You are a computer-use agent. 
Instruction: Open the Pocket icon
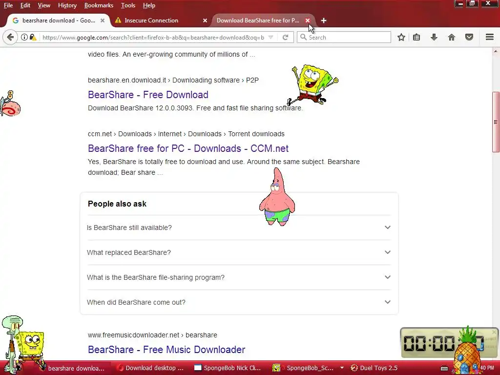tap(469, 37)
